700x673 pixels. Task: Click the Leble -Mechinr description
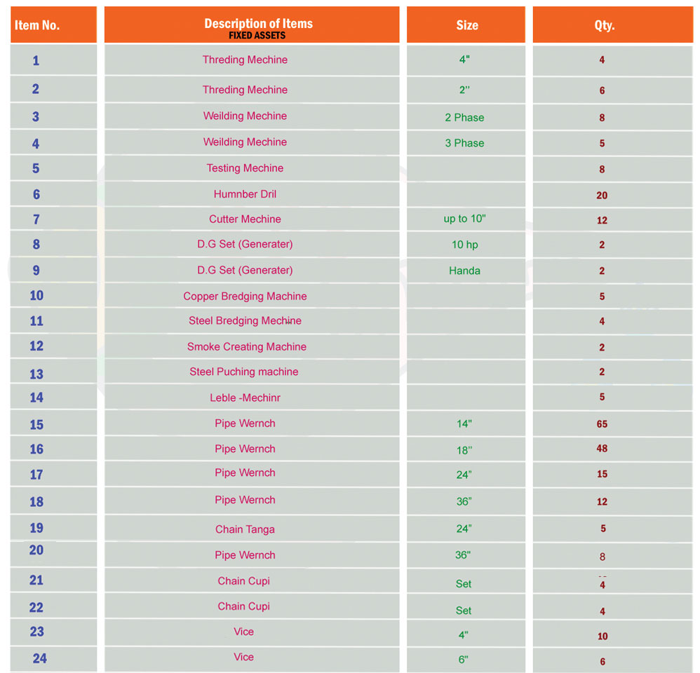point(245,398)
